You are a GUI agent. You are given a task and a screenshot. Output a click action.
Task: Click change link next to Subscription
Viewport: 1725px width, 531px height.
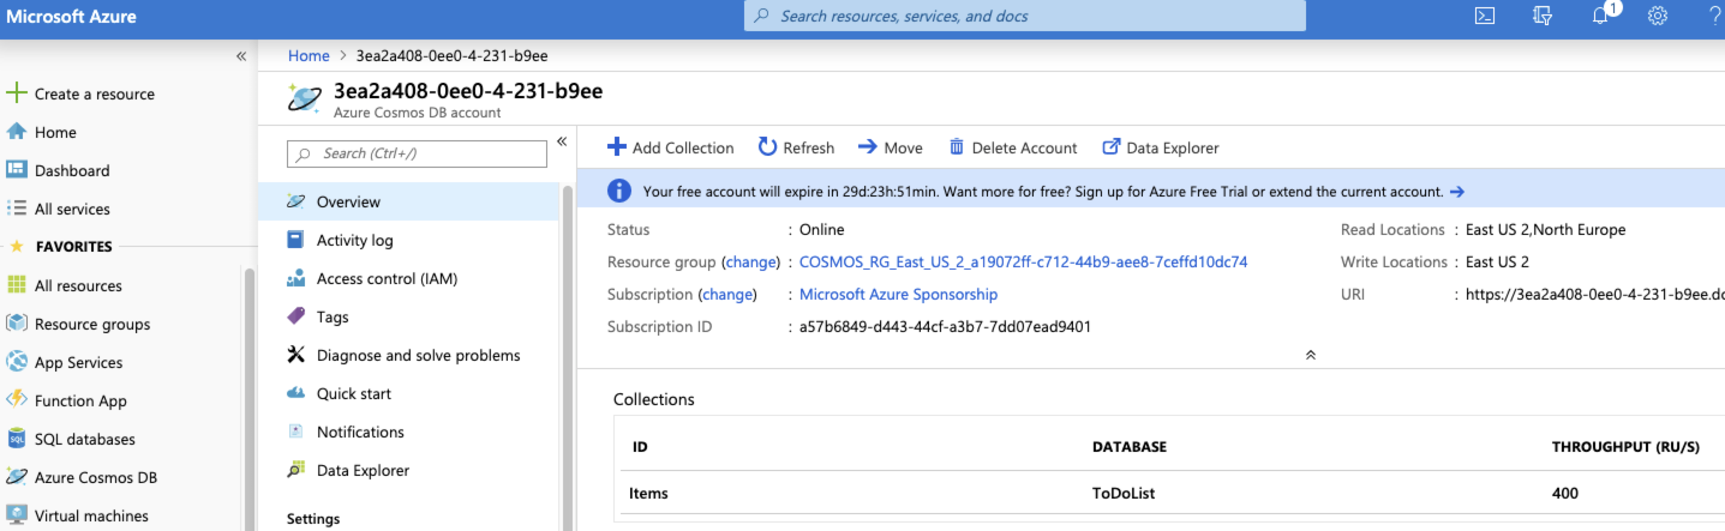[727, 294]
